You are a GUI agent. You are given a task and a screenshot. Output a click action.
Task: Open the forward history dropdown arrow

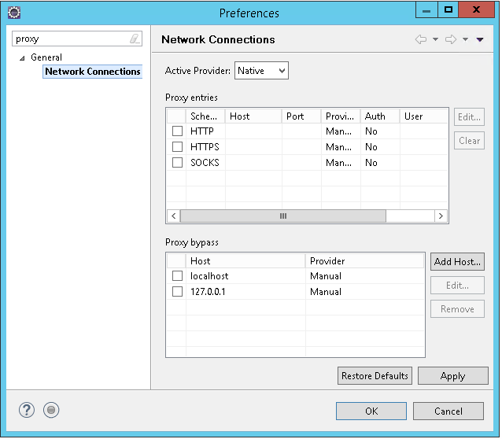point(465,39)
